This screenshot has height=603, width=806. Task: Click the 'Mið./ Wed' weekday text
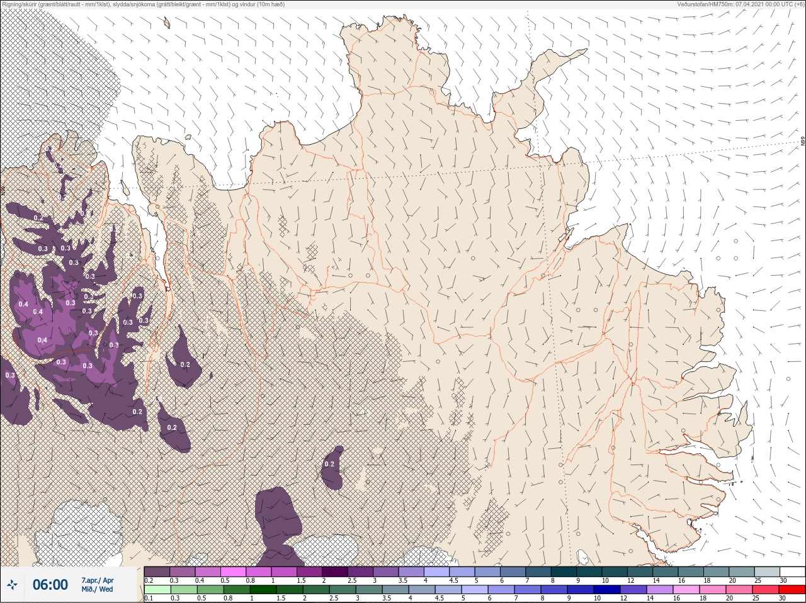(97, 589)
